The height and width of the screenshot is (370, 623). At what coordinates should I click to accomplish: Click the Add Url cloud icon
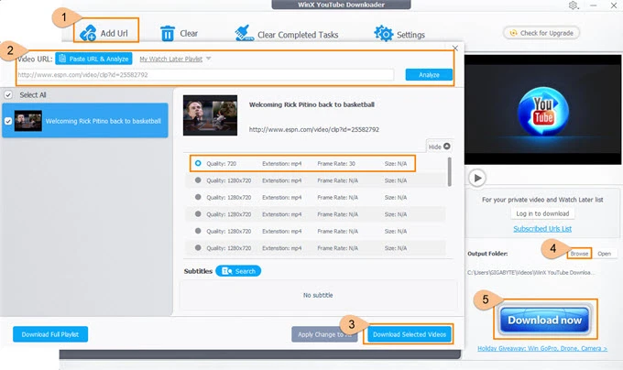[88, 33]
